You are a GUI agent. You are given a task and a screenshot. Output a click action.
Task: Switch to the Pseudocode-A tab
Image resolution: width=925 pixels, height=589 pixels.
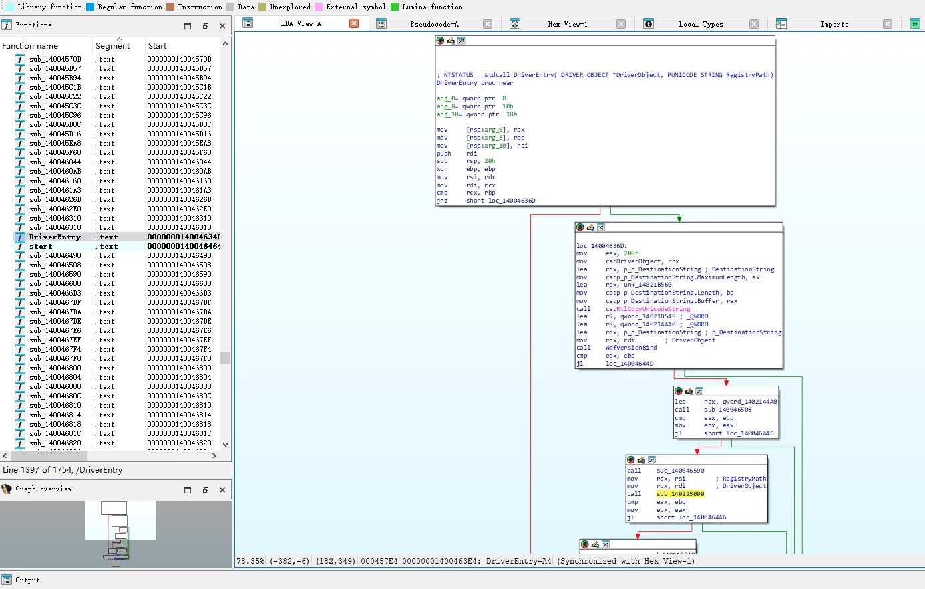click(434, 24)
